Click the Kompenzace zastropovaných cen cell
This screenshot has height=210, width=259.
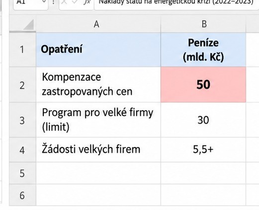(x=98, y=84)
